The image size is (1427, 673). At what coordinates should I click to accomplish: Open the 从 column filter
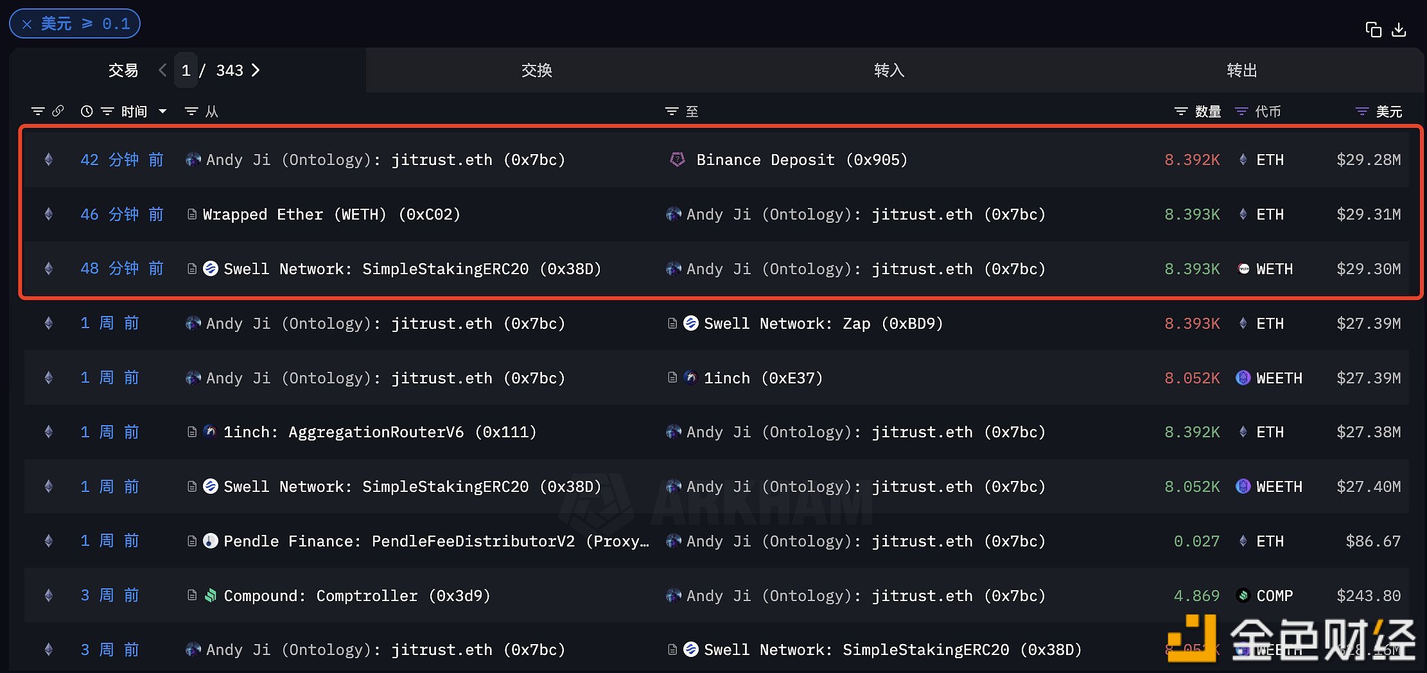click(191, 112)
